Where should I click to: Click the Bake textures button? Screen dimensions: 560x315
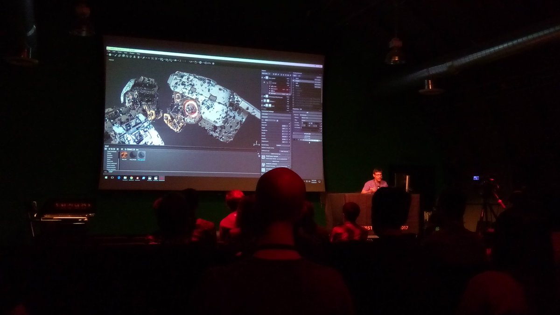coord(284,152)
